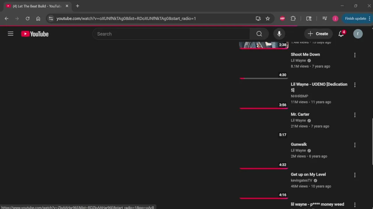
Task: Open options for Lil Wayne UOENO video
Action: tap(355, 85)
